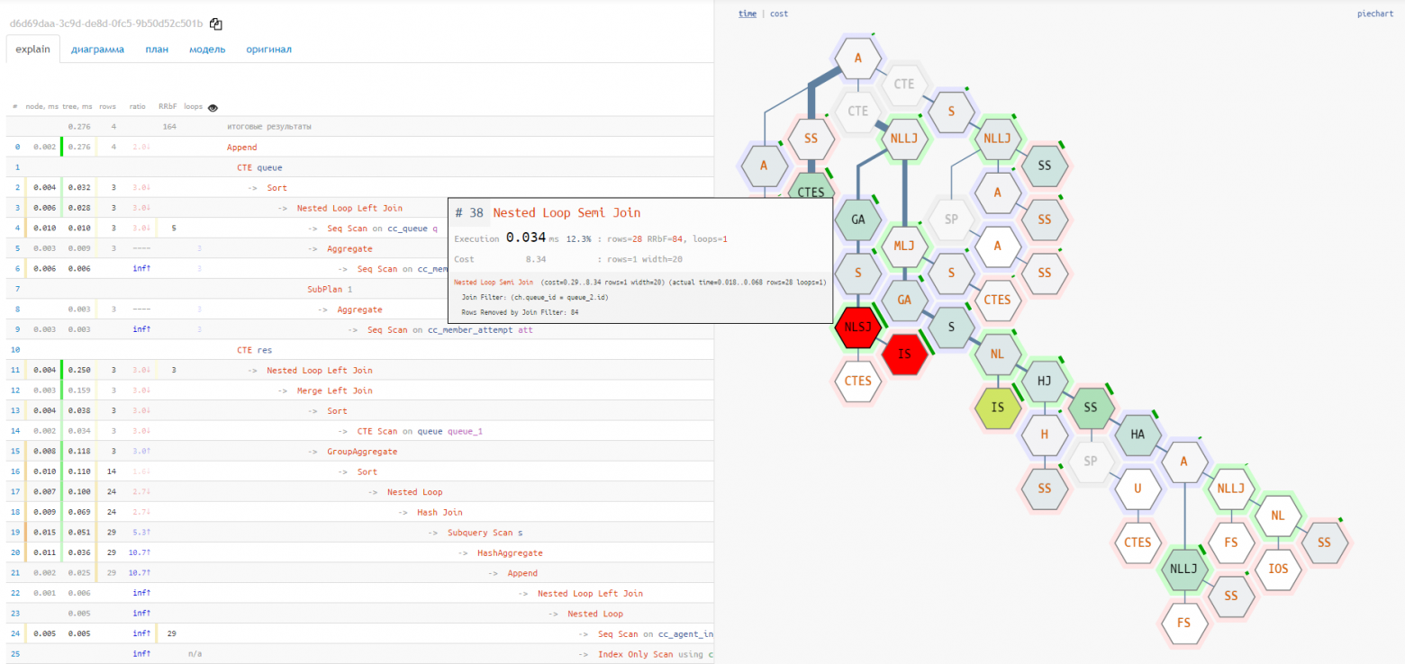Select the IOS index only scan hexagon

pos(1278,568)
